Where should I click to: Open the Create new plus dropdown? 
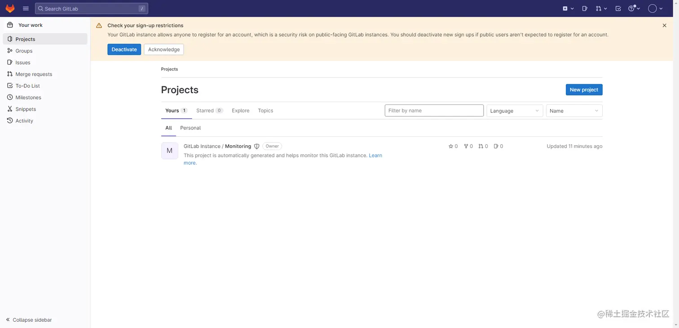pyautogui.click(x=568, y=9)
